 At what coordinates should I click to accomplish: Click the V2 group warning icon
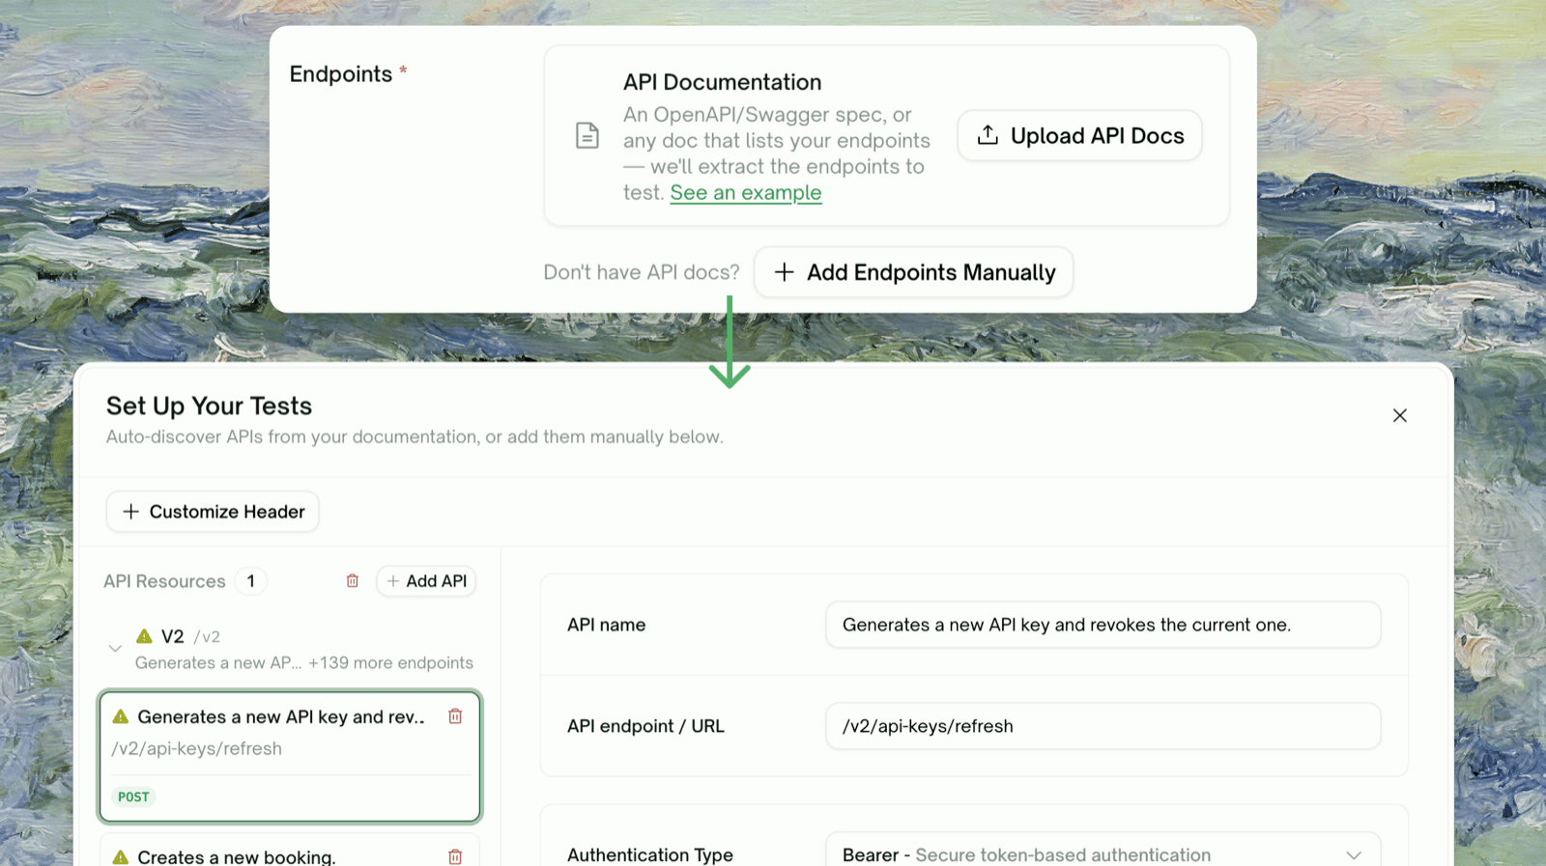[x=144, y=636]
